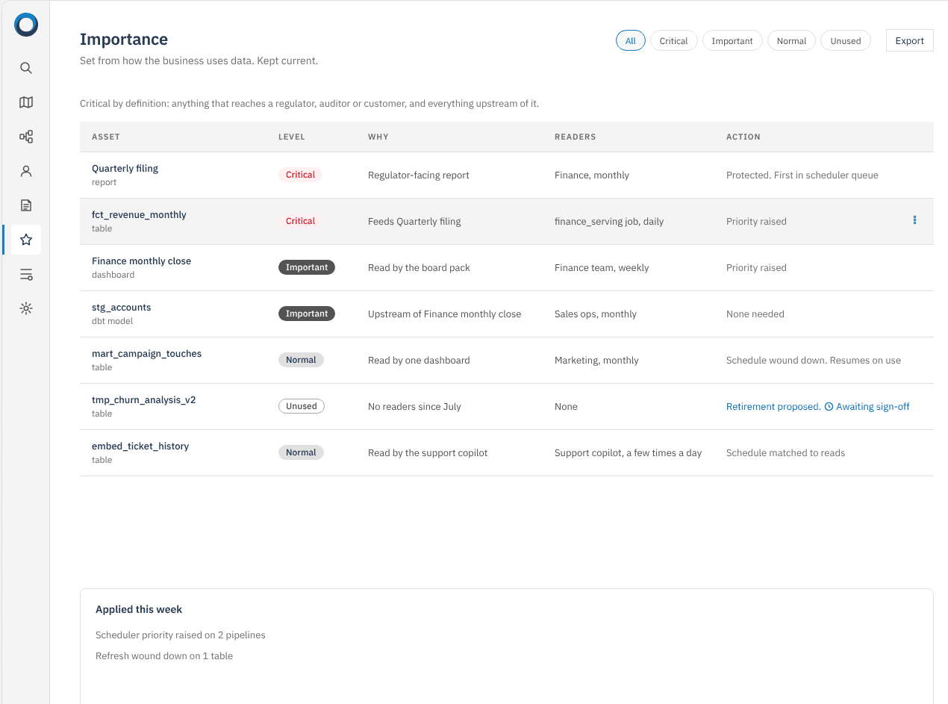Open the stg_accounts asset
The width and height of the screenshot is (948, 704).
point(122,308)
